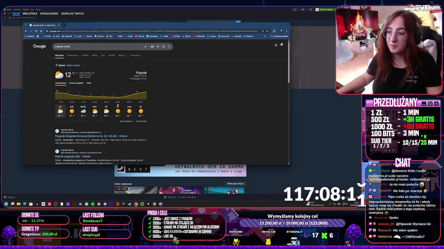
Task: Start voice search with the microphone icon
Action: click(x=158, y=46)
